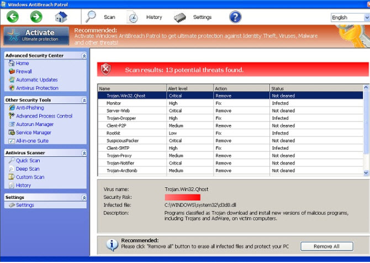
Task: Click the Activate Ultimate protection button
Action: tap(36, 35)
